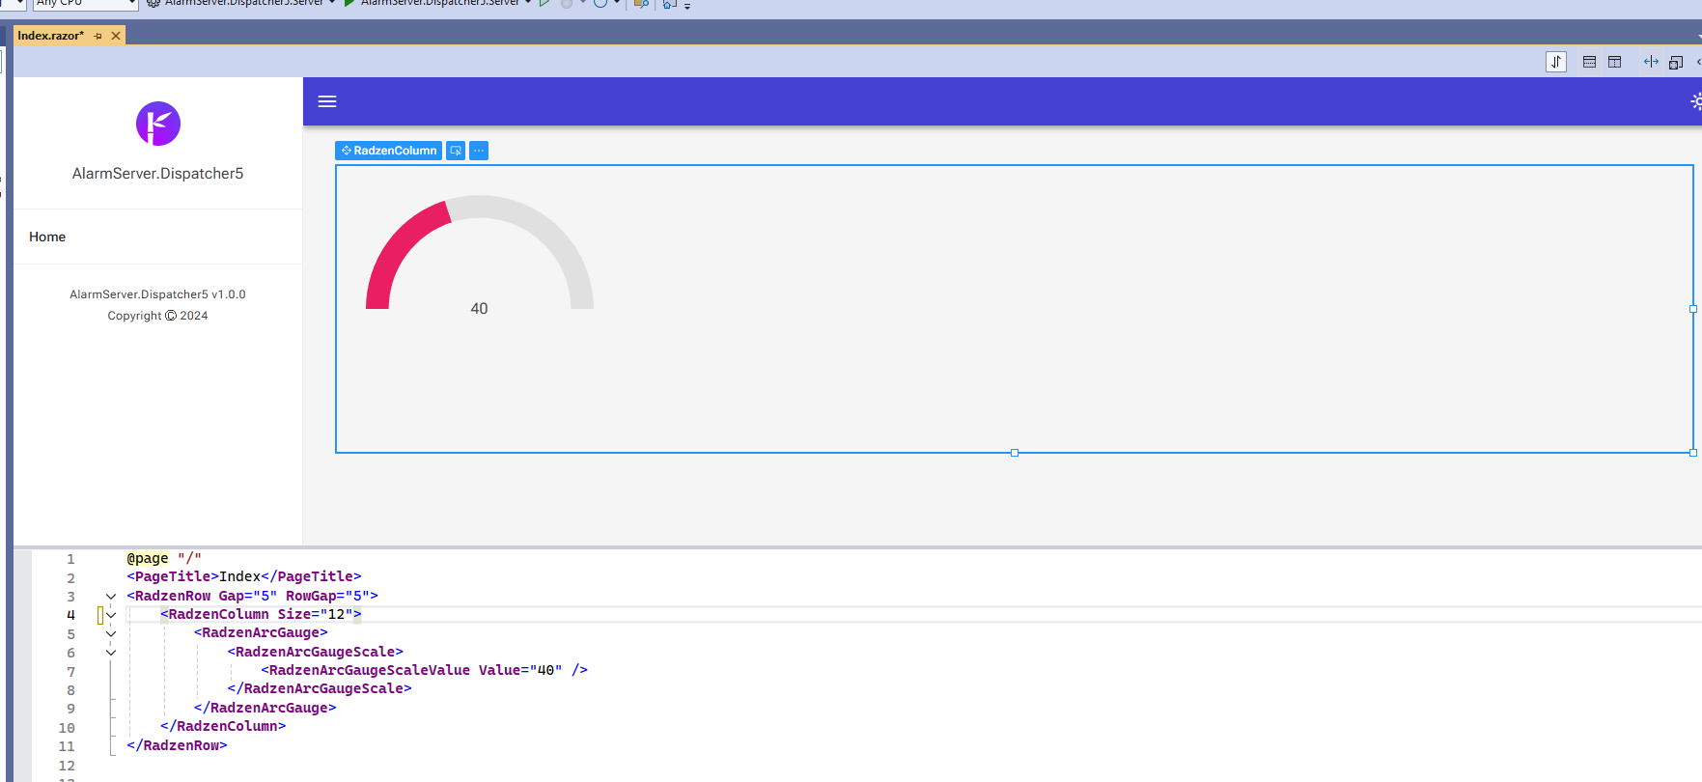
Task: Click the RadzenRow Gap="5" opening tag
Action: (252, 596)
